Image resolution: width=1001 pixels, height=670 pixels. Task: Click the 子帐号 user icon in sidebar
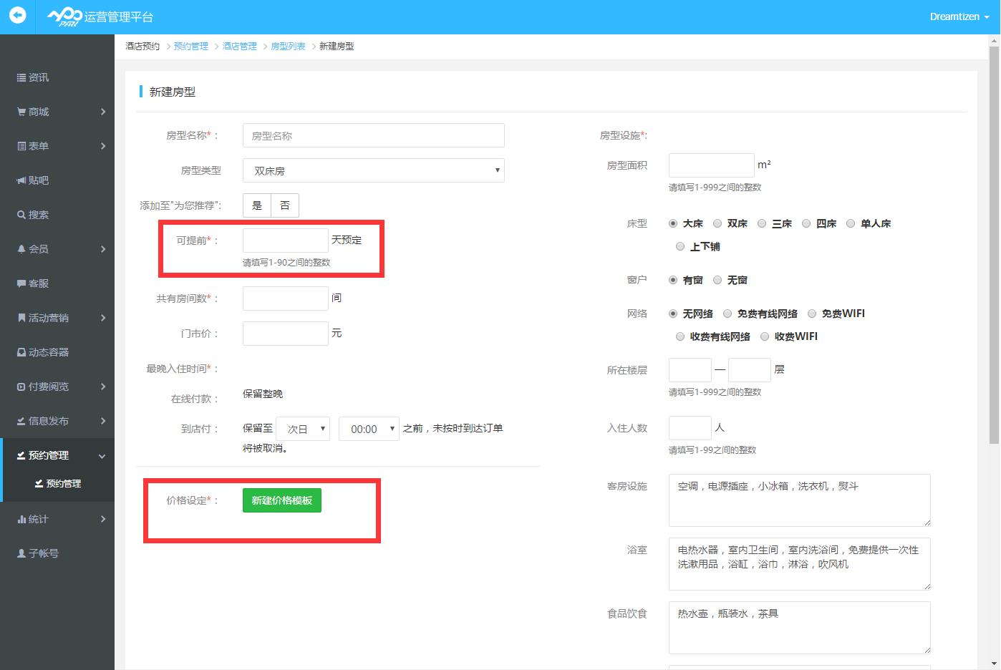pyautogui.click(x=21, y=553)
